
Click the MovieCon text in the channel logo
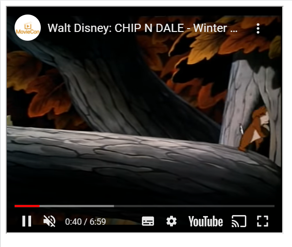coord(28,31)
